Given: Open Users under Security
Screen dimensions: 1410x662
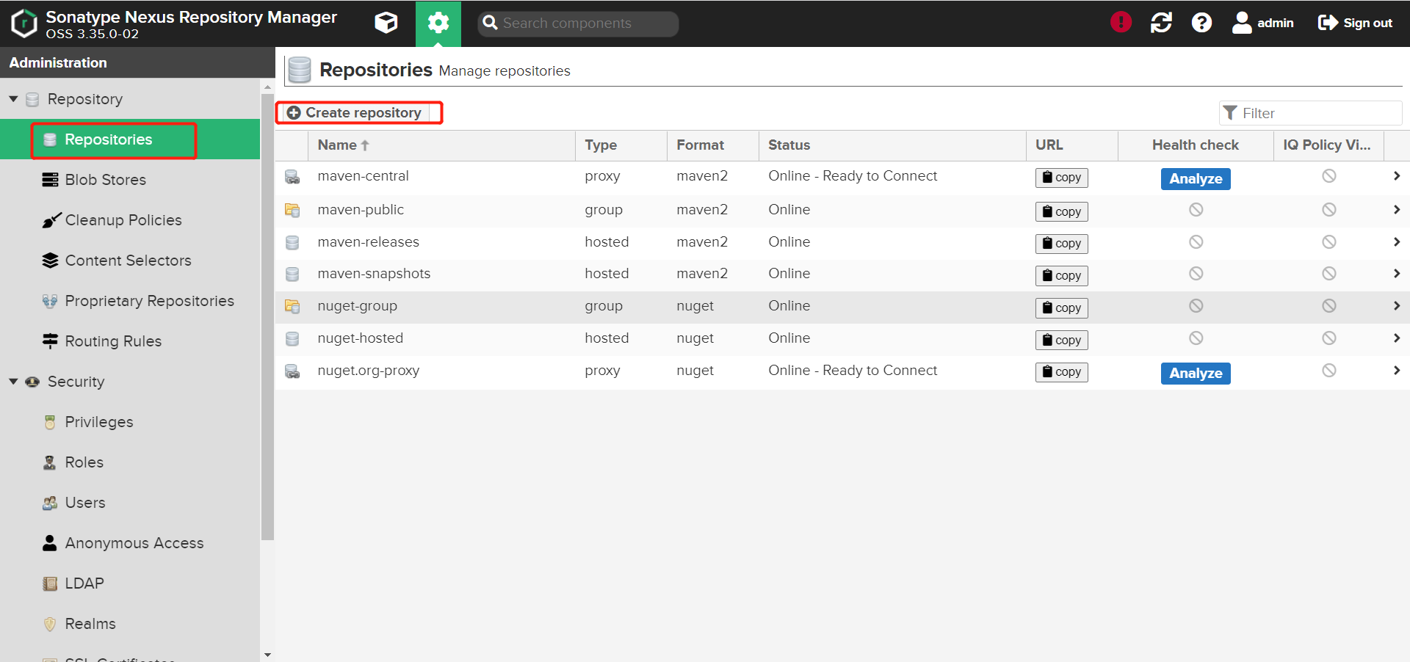Looking at the screenshot, I should (x=130, y=503).
